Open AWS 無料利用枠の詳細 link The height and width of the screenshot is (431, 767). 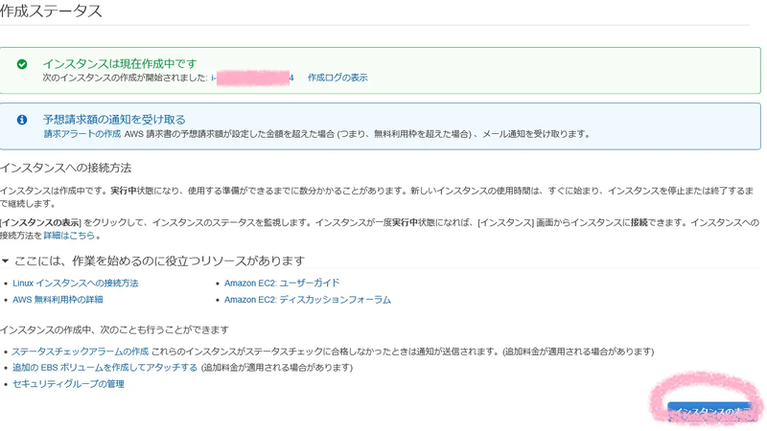[x=58, y=300]
